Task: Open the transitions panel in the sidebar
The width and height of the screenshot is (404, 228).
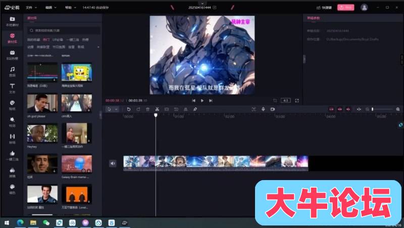Action: 12,139
